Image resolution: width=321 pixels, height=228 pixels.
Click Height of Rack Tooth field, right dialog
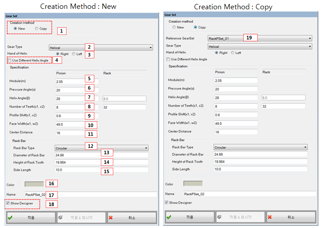tap(260, 162)
